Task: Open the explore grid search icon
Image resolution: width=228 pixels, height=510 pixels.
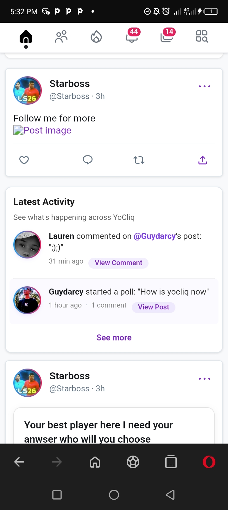Action: click(x=202, y=37)
